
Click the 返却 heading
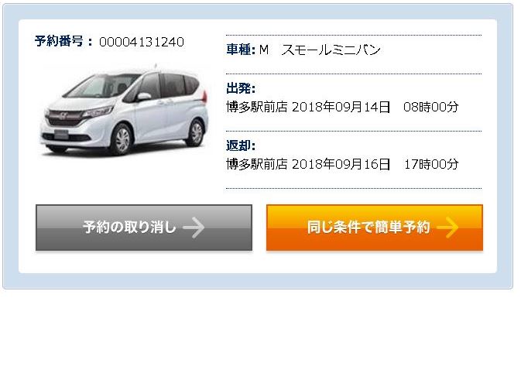click(238, 145)
